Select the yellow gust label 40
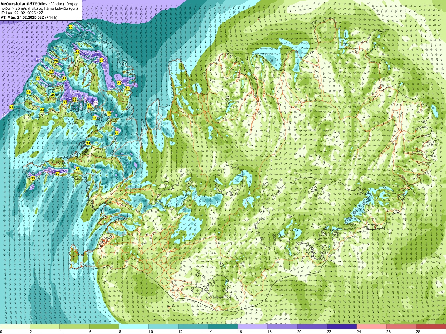The width and height of the screenshot is (446, 334). (x=57, y=173)
